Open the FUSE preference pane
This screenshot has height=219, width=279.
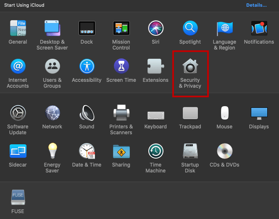coord(18,197)
